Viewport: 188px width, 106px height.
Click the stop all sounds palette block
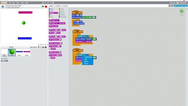coord(53,26)
